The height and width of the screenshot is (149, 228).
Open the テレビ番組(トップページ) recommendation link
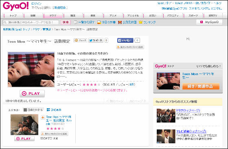coord(191,131)
